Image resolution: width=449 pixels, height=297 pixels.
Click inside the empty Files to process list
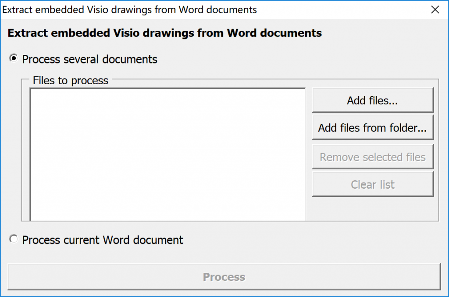pos(167,154)
